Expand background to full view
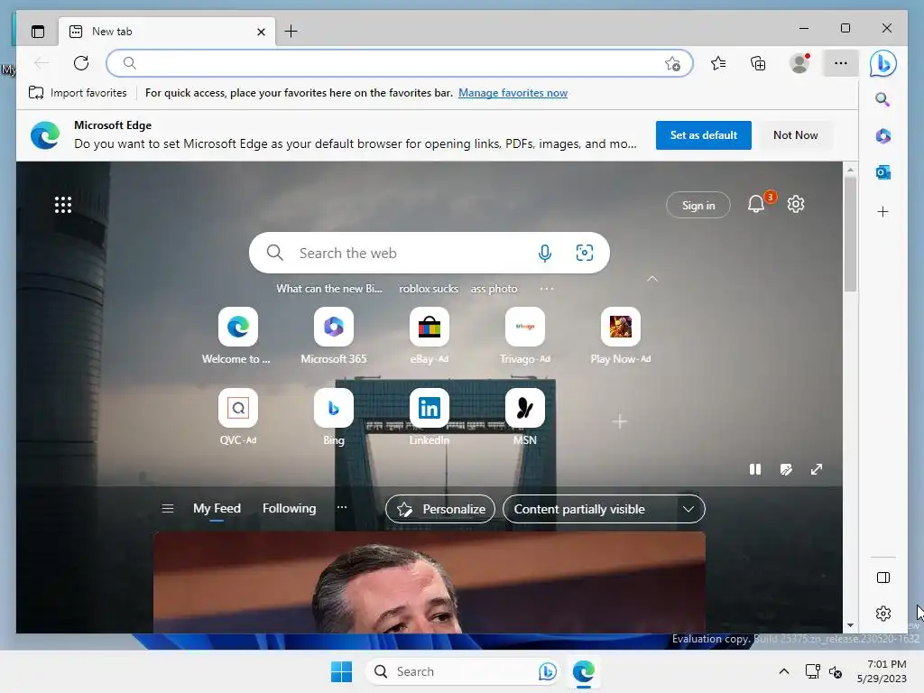Image resolution: width=924 pixels, height=693 pixels. [816, 469]
